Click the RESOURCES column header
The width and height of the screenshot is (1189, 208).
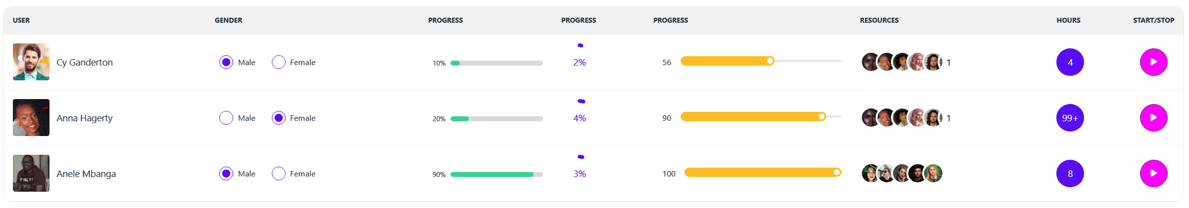point(879,20)
